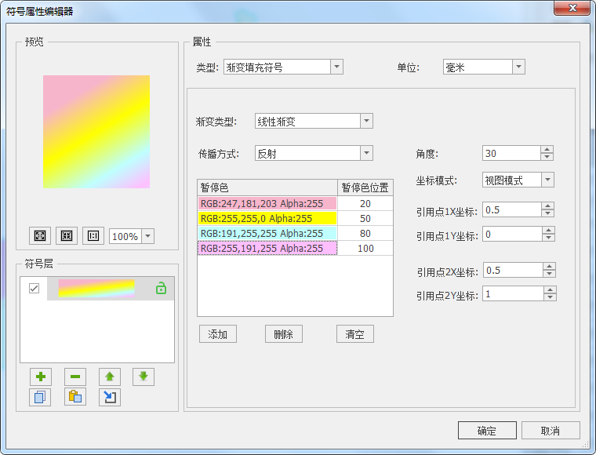Viewport: 596px width, 455px height.
Task: Toggle the green lock on symbol layer
Action: [x=161, y=289]
